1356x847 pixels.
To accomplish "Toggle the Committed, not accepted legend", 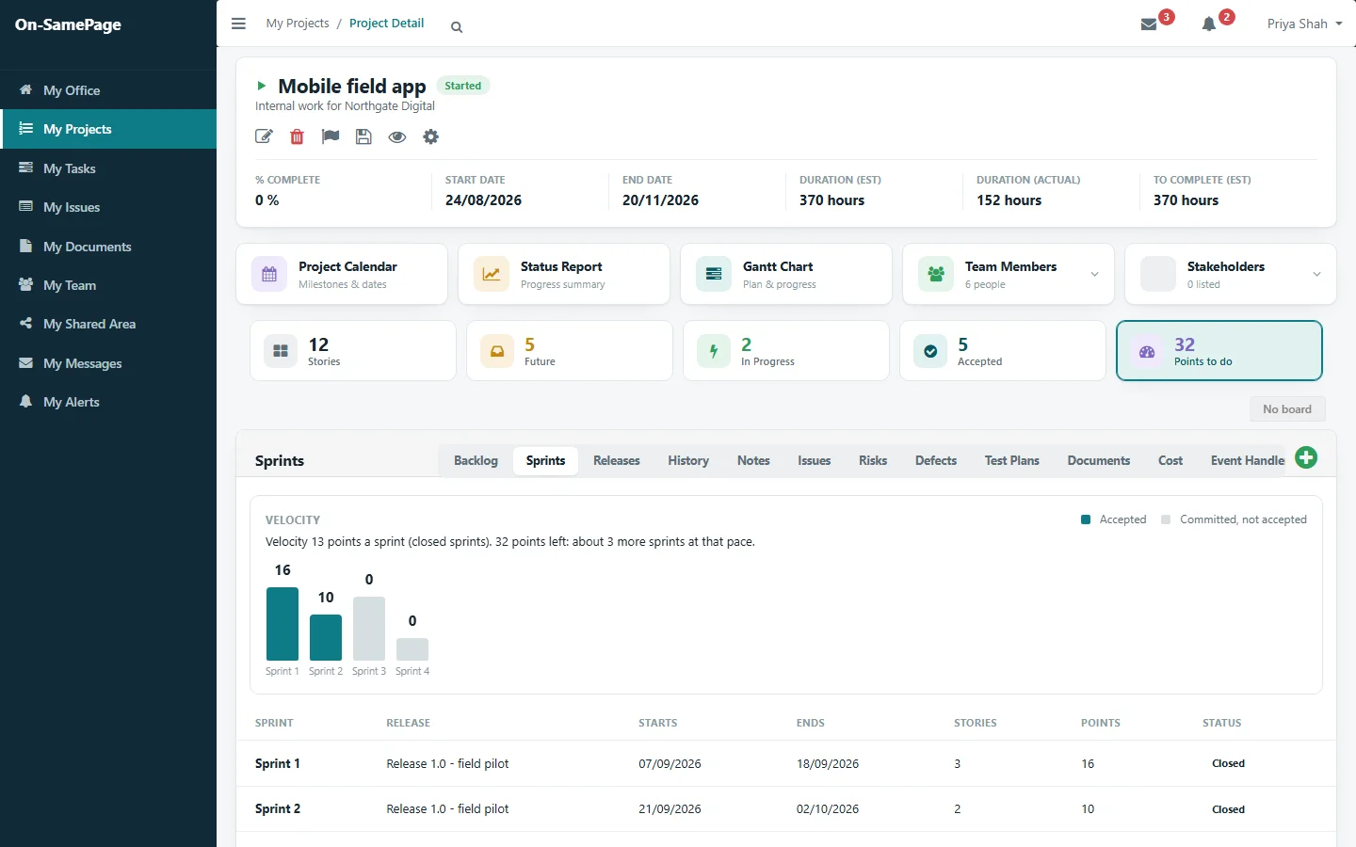I will coord(1234,519).
